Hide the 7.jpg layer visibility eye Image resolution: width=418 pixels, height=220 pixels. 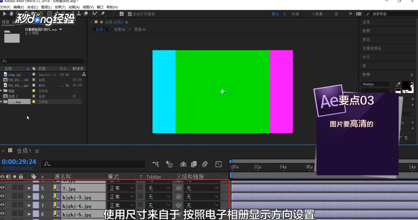(x=2, y=188)
